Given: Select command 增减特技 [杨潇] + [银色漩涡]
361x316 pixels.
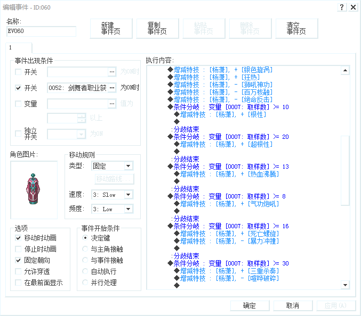Looking at the screenshot, I should click(220, 70).
